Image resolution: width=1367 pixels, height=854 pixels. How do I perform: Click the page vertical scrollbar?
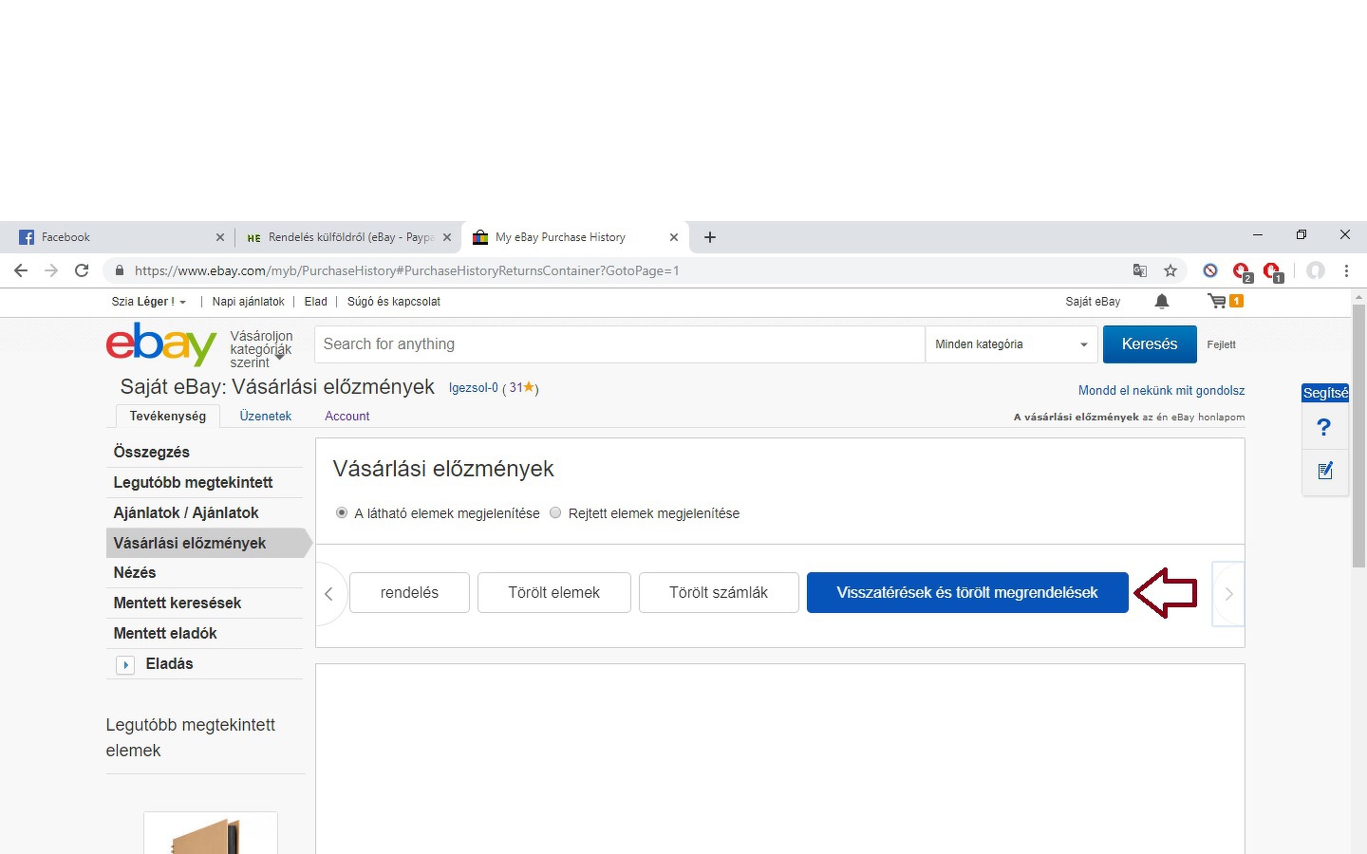point(1358,436)
